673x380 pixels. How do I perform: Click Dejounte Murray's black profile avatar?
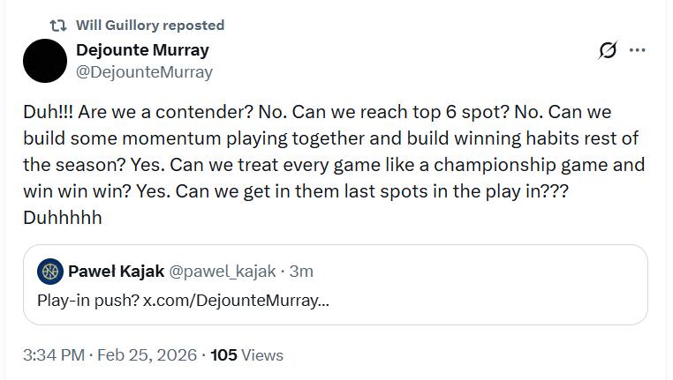pos(44,61)
